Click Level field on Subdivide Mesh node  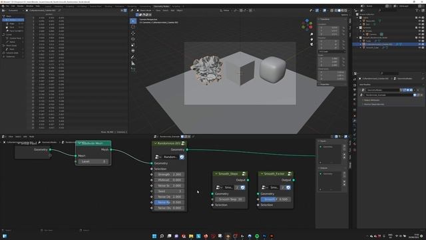tap(93, 161)
